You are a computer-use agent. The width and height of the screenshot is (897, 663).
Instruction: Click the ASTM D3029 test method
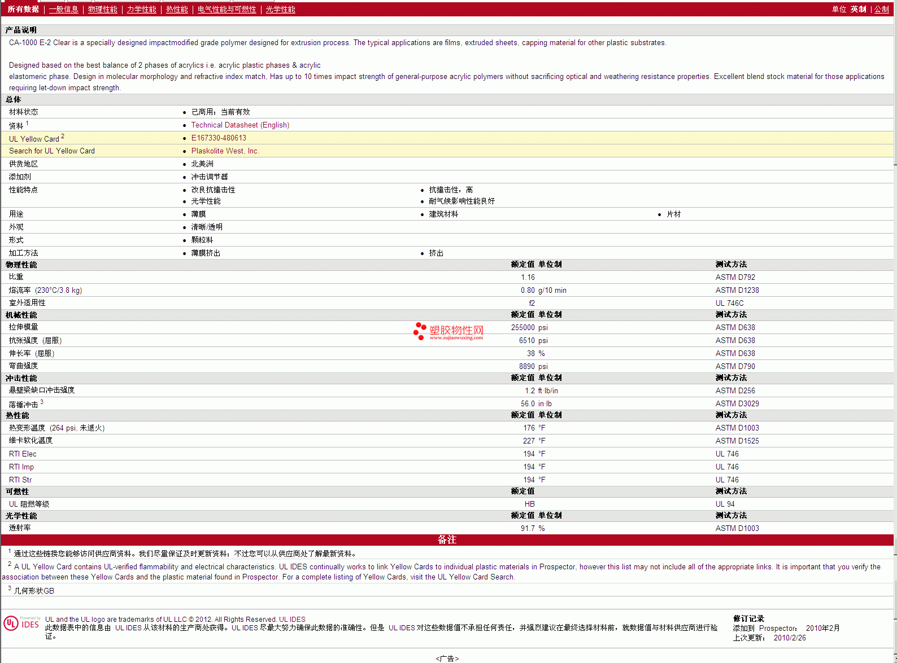click(x=737, y=404)
